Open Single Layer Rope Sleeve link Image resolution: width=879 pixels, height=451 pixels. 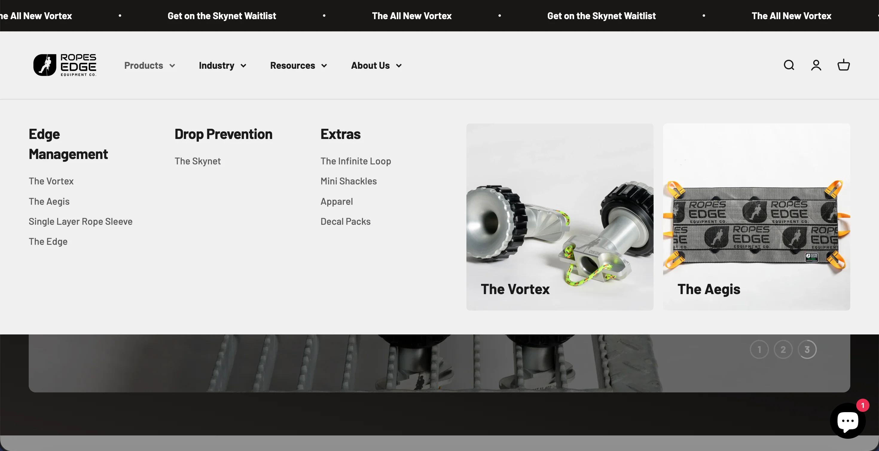pos(80,221)
